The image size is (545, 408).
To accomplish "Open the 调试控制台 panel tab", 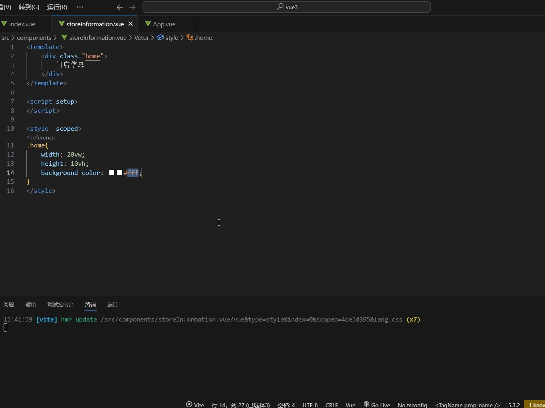I will pos(61,304).
